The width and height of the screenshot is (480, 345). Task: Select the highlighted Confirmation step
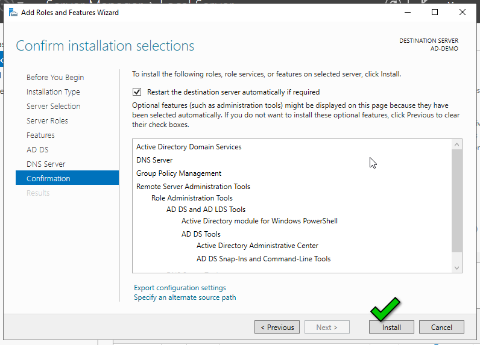[x=48, y=178]
